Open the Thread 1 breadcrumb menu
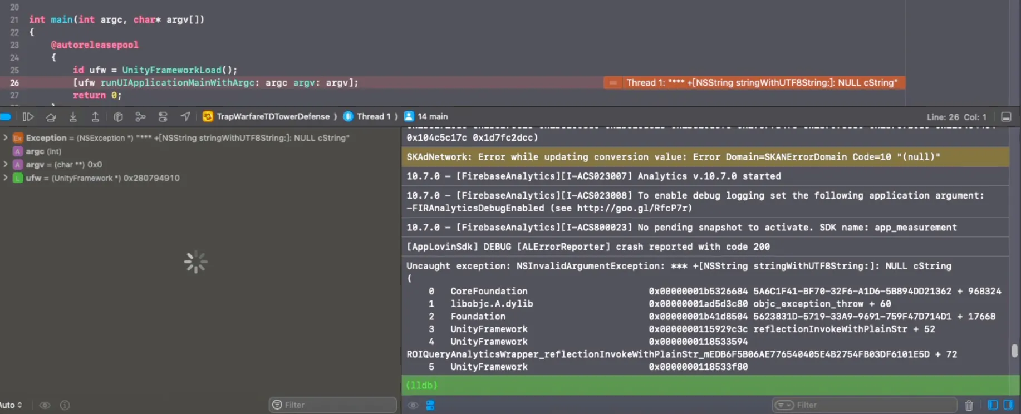The image size is (1021, 414). [367, 116]
